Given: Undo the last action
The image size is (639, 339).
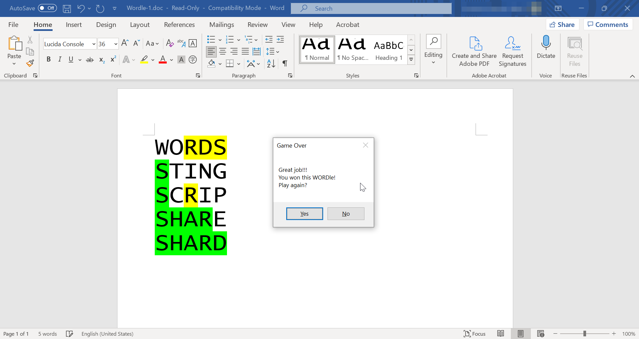Looking at the screenshot, I should (81, 8).
